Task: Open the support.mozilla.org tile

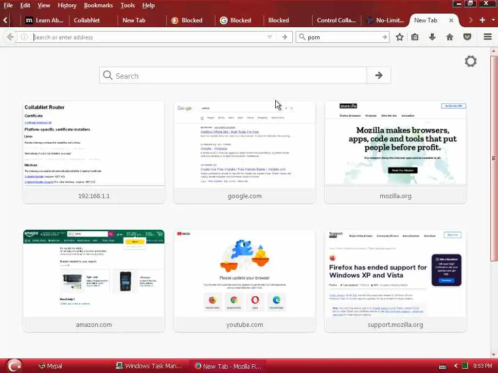Action: [x=395, y=281]
